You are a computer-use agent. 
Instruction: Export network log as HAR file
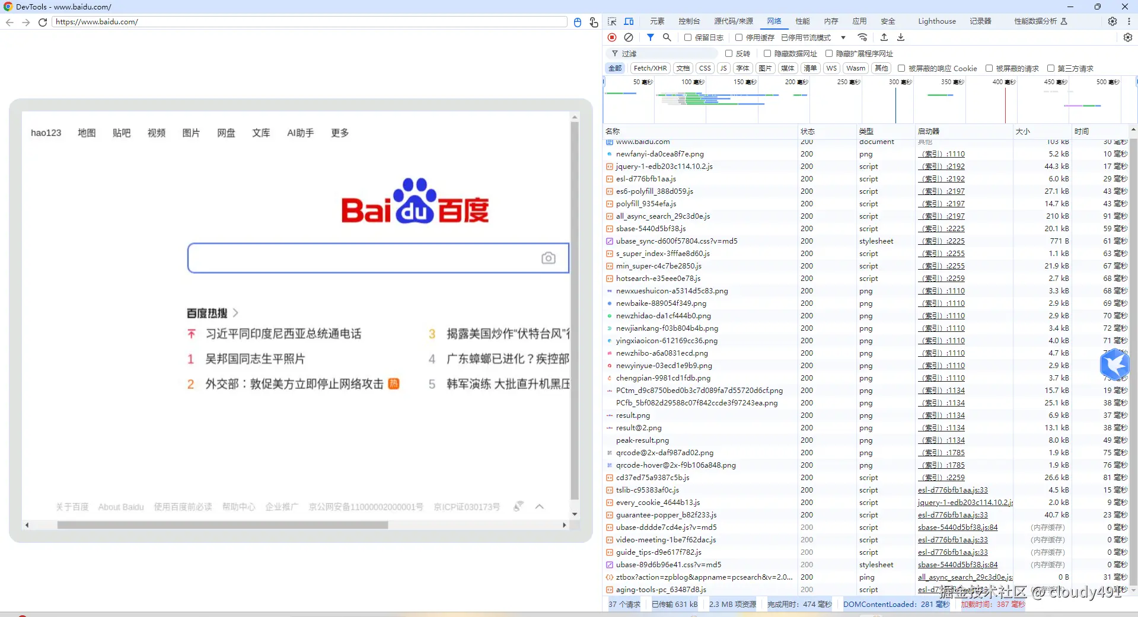pos(900,37)
